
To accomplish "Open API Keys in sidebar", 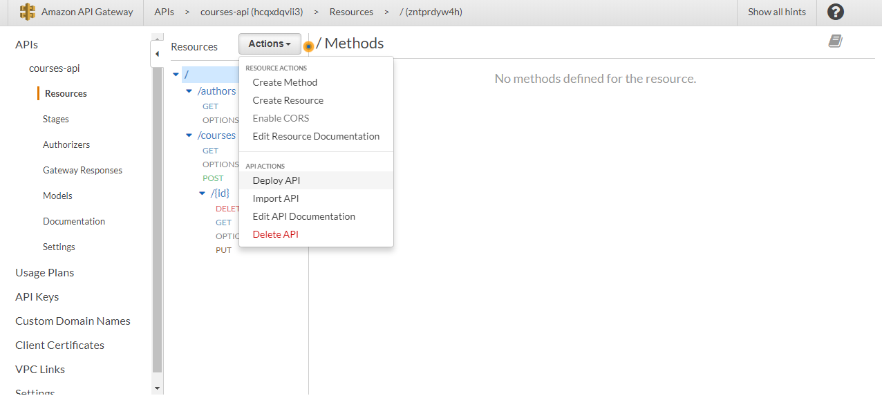I will point(37,296).
